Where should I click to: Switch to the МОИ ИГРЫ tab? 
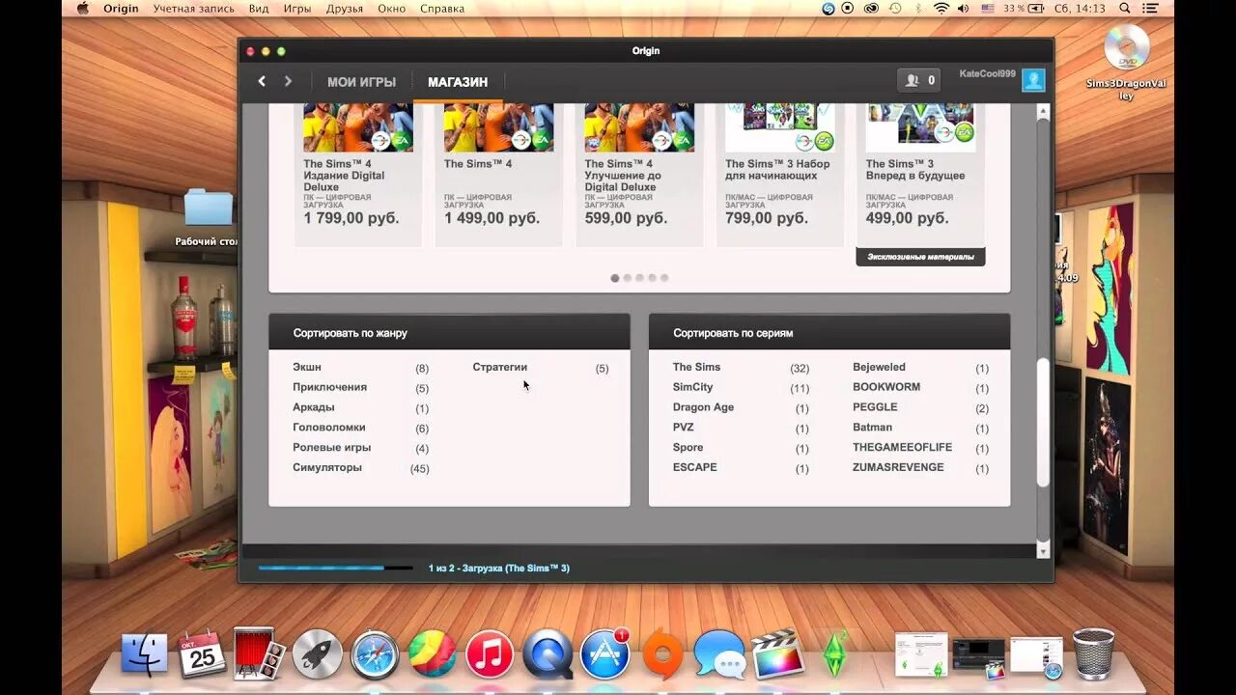pyautogui.click(x=361, y=82)
